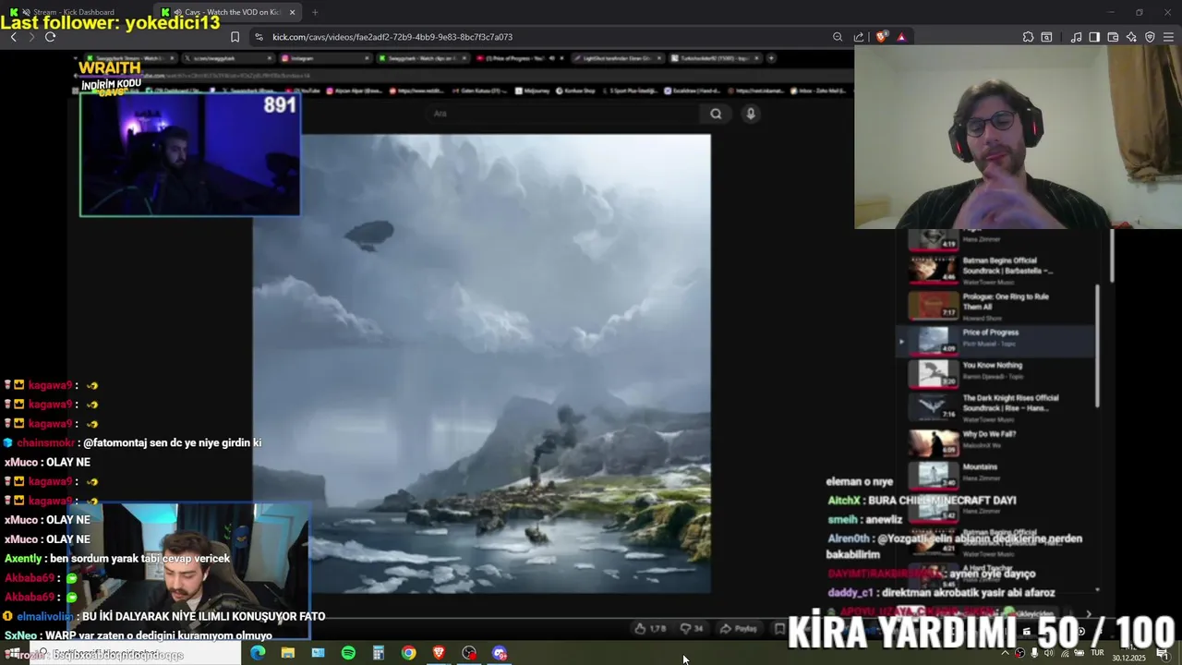Viewport: 1182px width, 665px height.
Task: Click the YouTube search magnifier in the VOD
Action: click(x=716, y=114)
